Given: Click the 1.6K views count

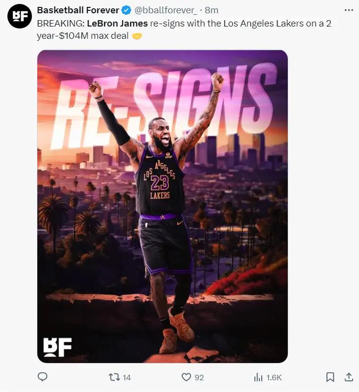Looking at the screenshot, I should (x=274, y=377).
